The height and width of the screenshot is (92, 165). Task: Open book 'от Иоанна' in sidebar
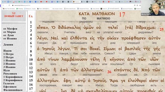pyautogui.click(x=10, y=39)
